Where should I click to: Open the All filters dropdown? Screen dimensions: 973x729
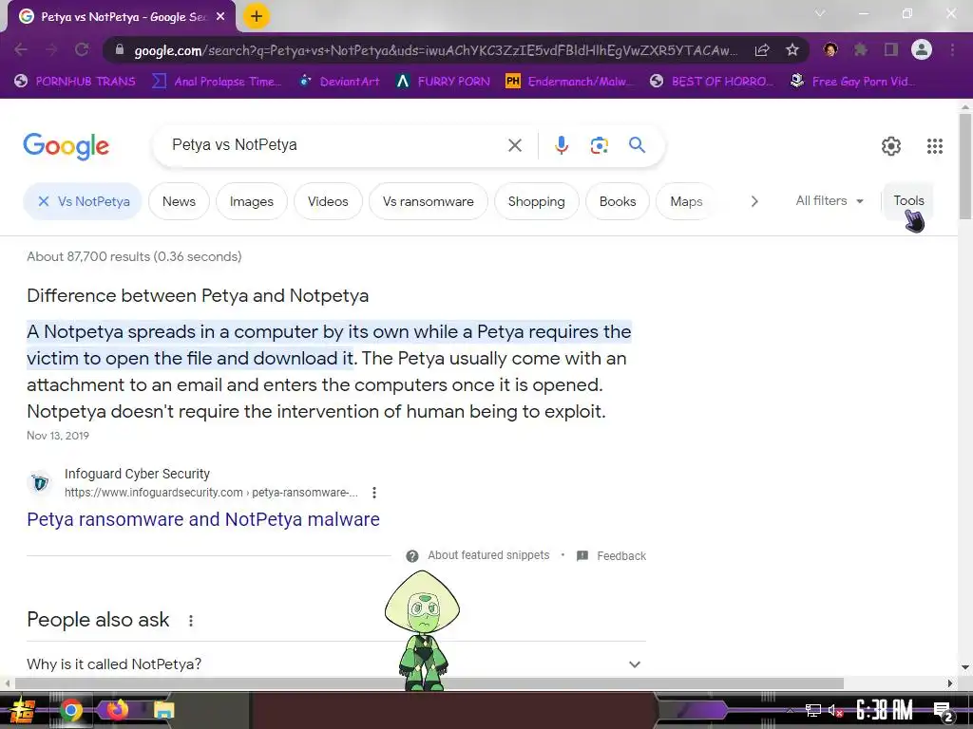pos(830,201)
